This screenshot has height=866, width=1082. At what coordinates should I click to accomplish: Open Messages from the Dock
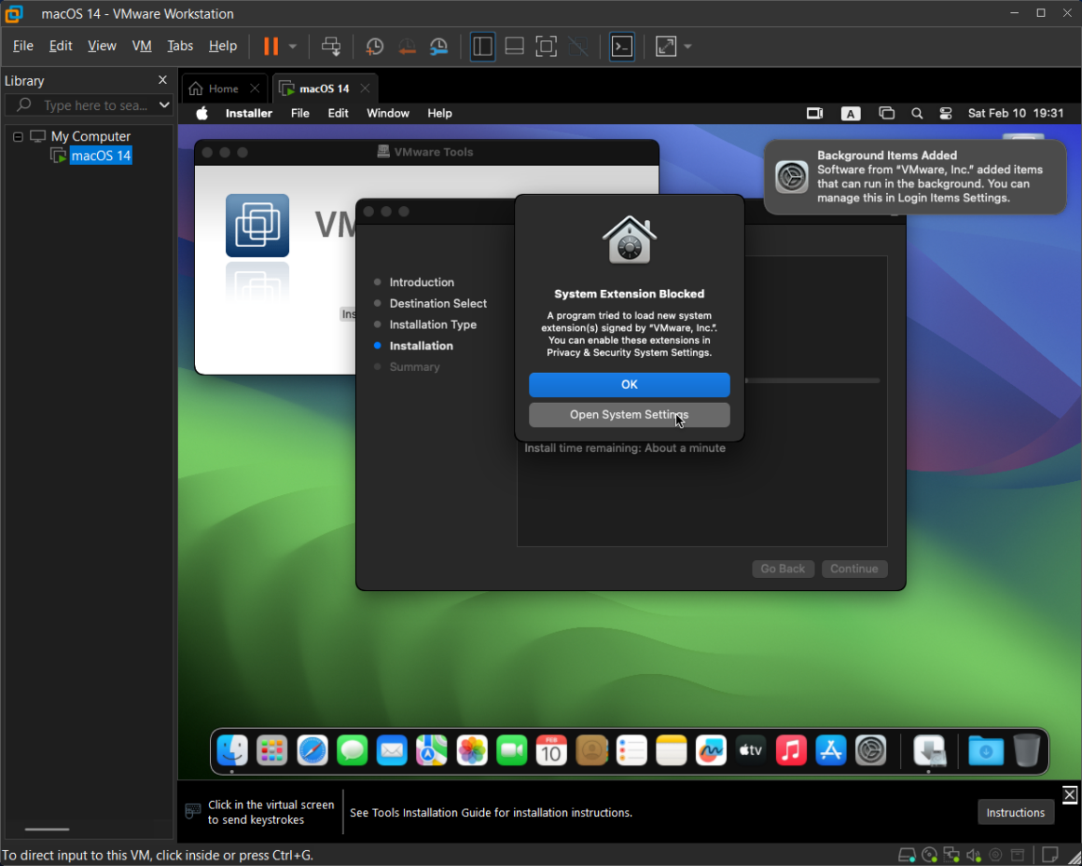[x=352, y=750]
